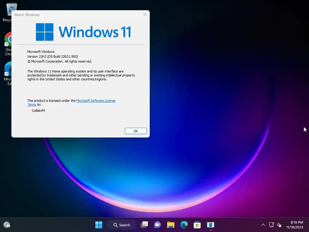The height and width of the screenshot is (232, 309).
Task: Open Task View from taskbar
Action: (144, 225)
